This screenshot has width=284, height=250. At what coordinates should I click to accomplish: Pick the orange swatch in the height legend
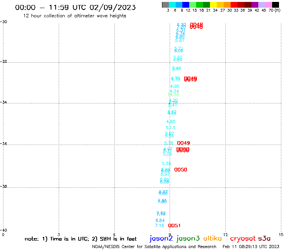point(227,5)
